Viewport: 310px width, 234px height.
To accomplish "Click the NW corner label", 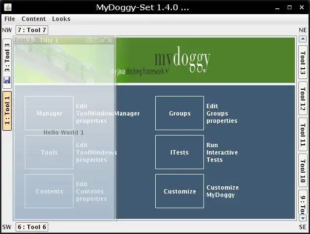I will pos(7,30).
